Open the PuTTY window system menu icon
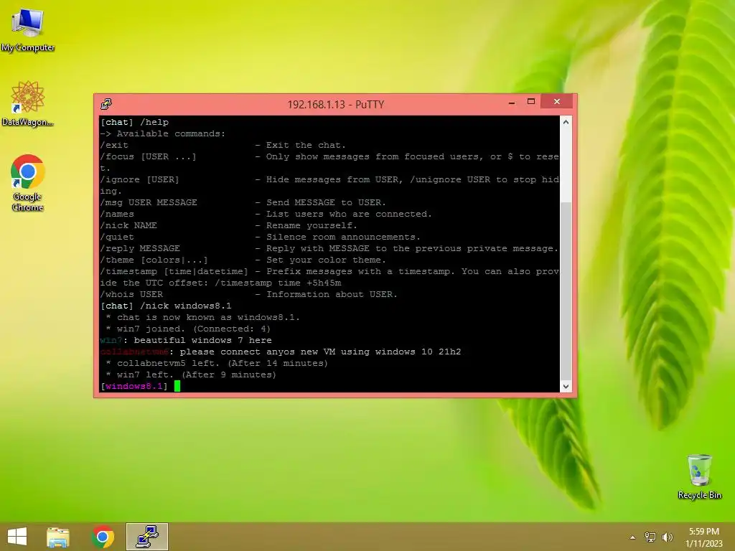This screenshot has height=551, width=735. (x=106, y=104)
